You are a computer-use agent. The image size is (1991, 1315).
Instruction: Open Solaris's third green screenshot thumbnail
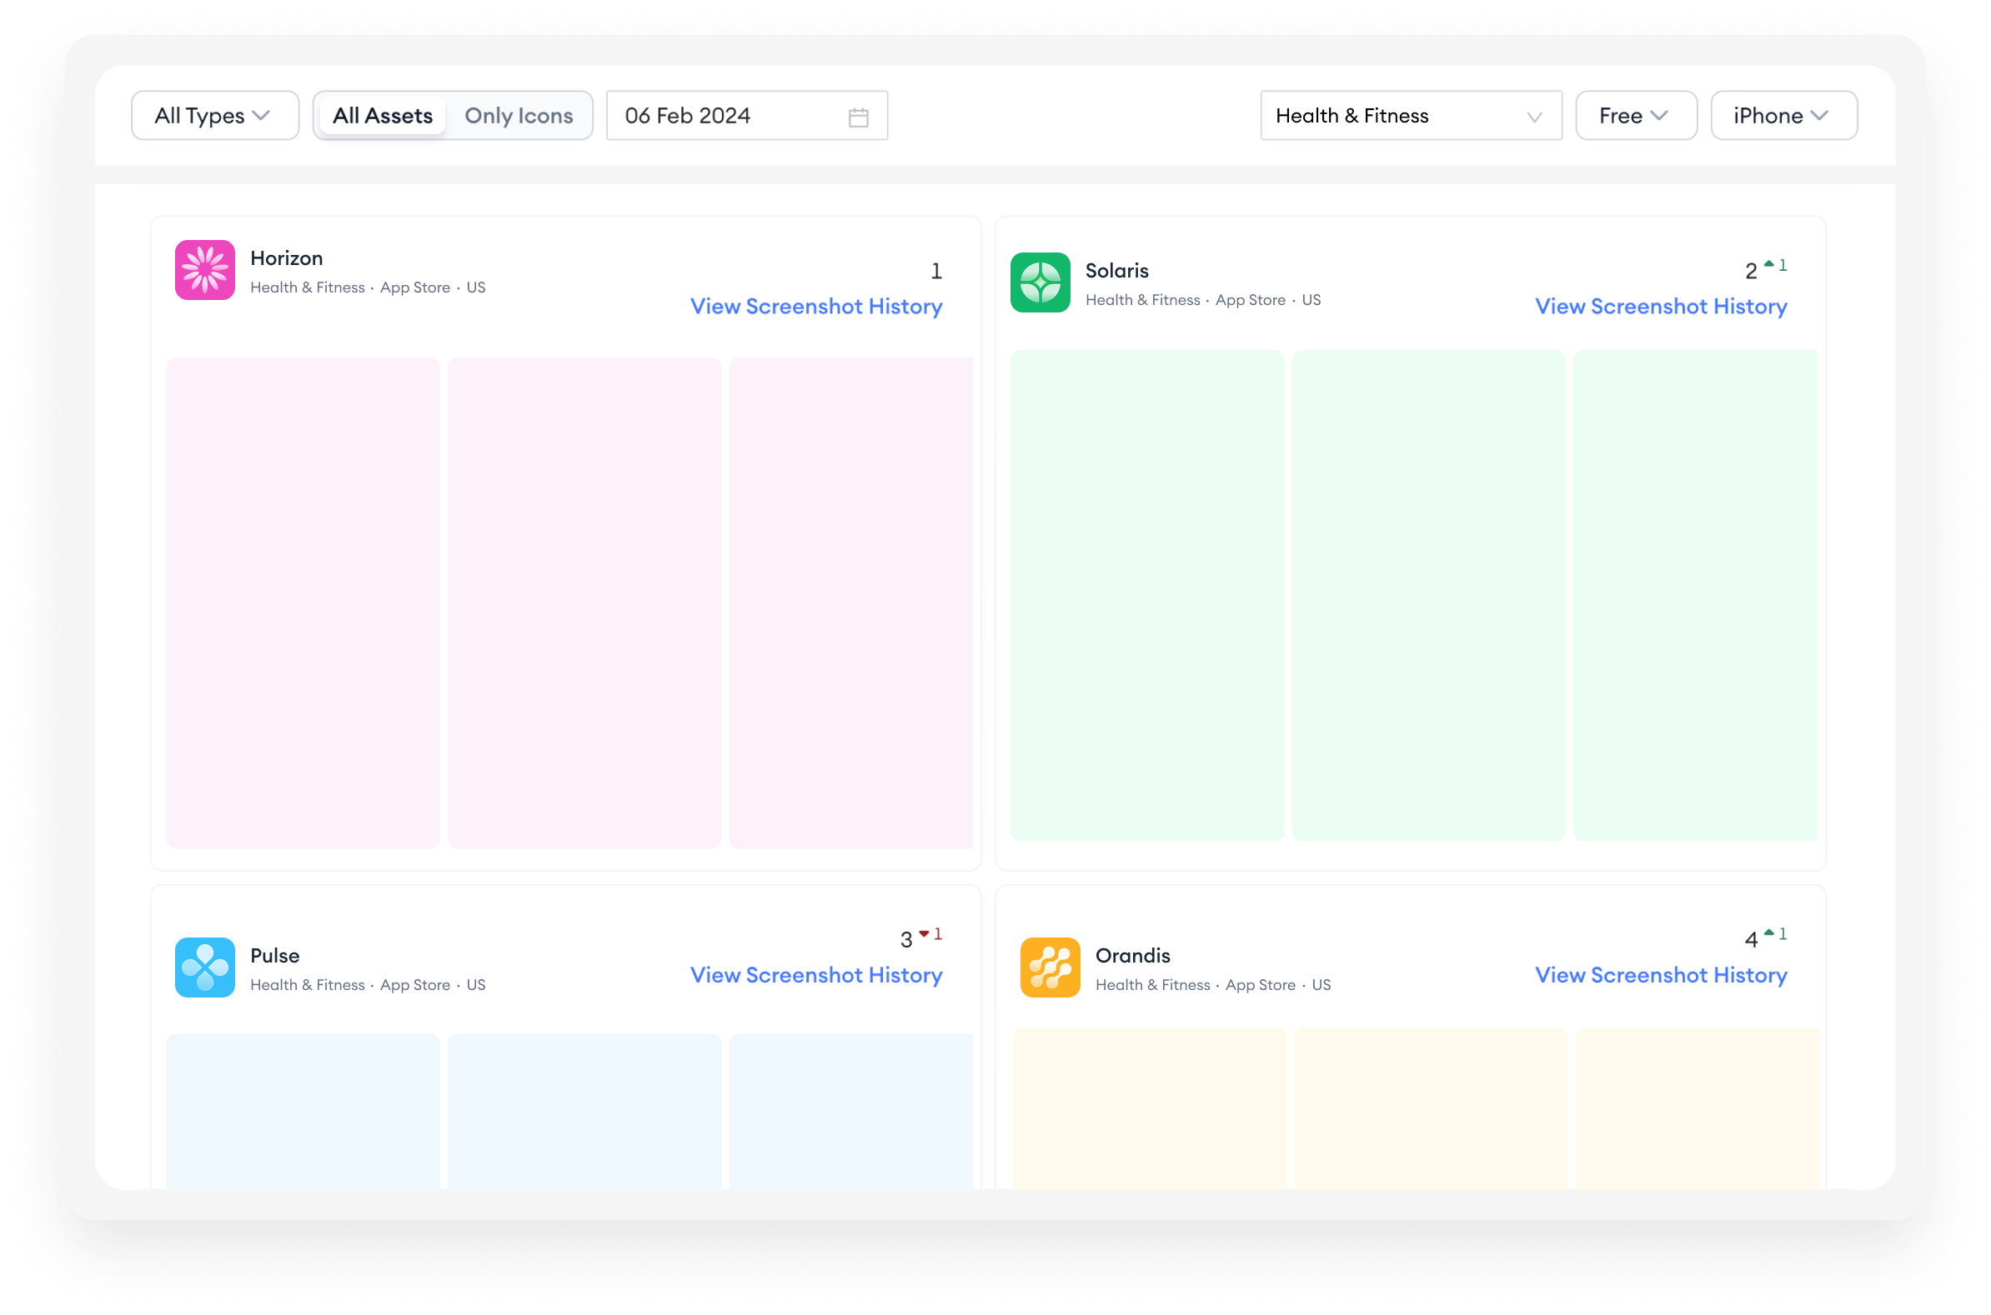pyautogui.click(x=1695, y=596)
